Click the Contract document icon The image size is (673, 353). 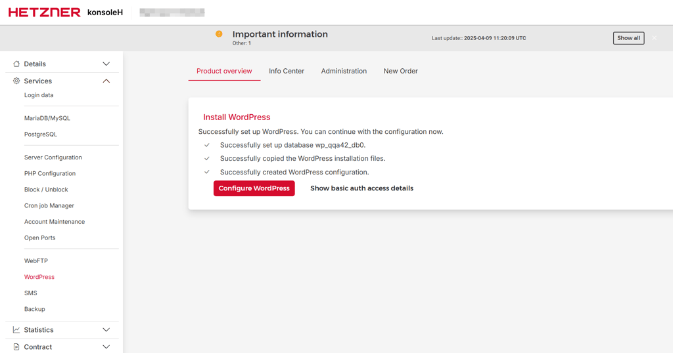[x=16, y=347]
